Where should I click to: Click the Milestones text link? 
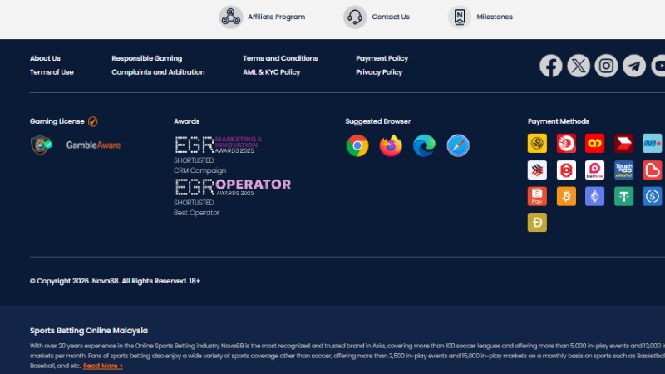(495, 17)
